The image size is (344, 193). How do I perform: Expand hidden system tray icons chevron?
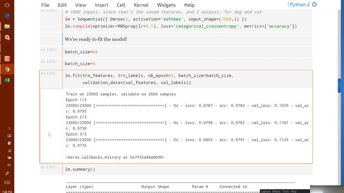pos(9,129)
